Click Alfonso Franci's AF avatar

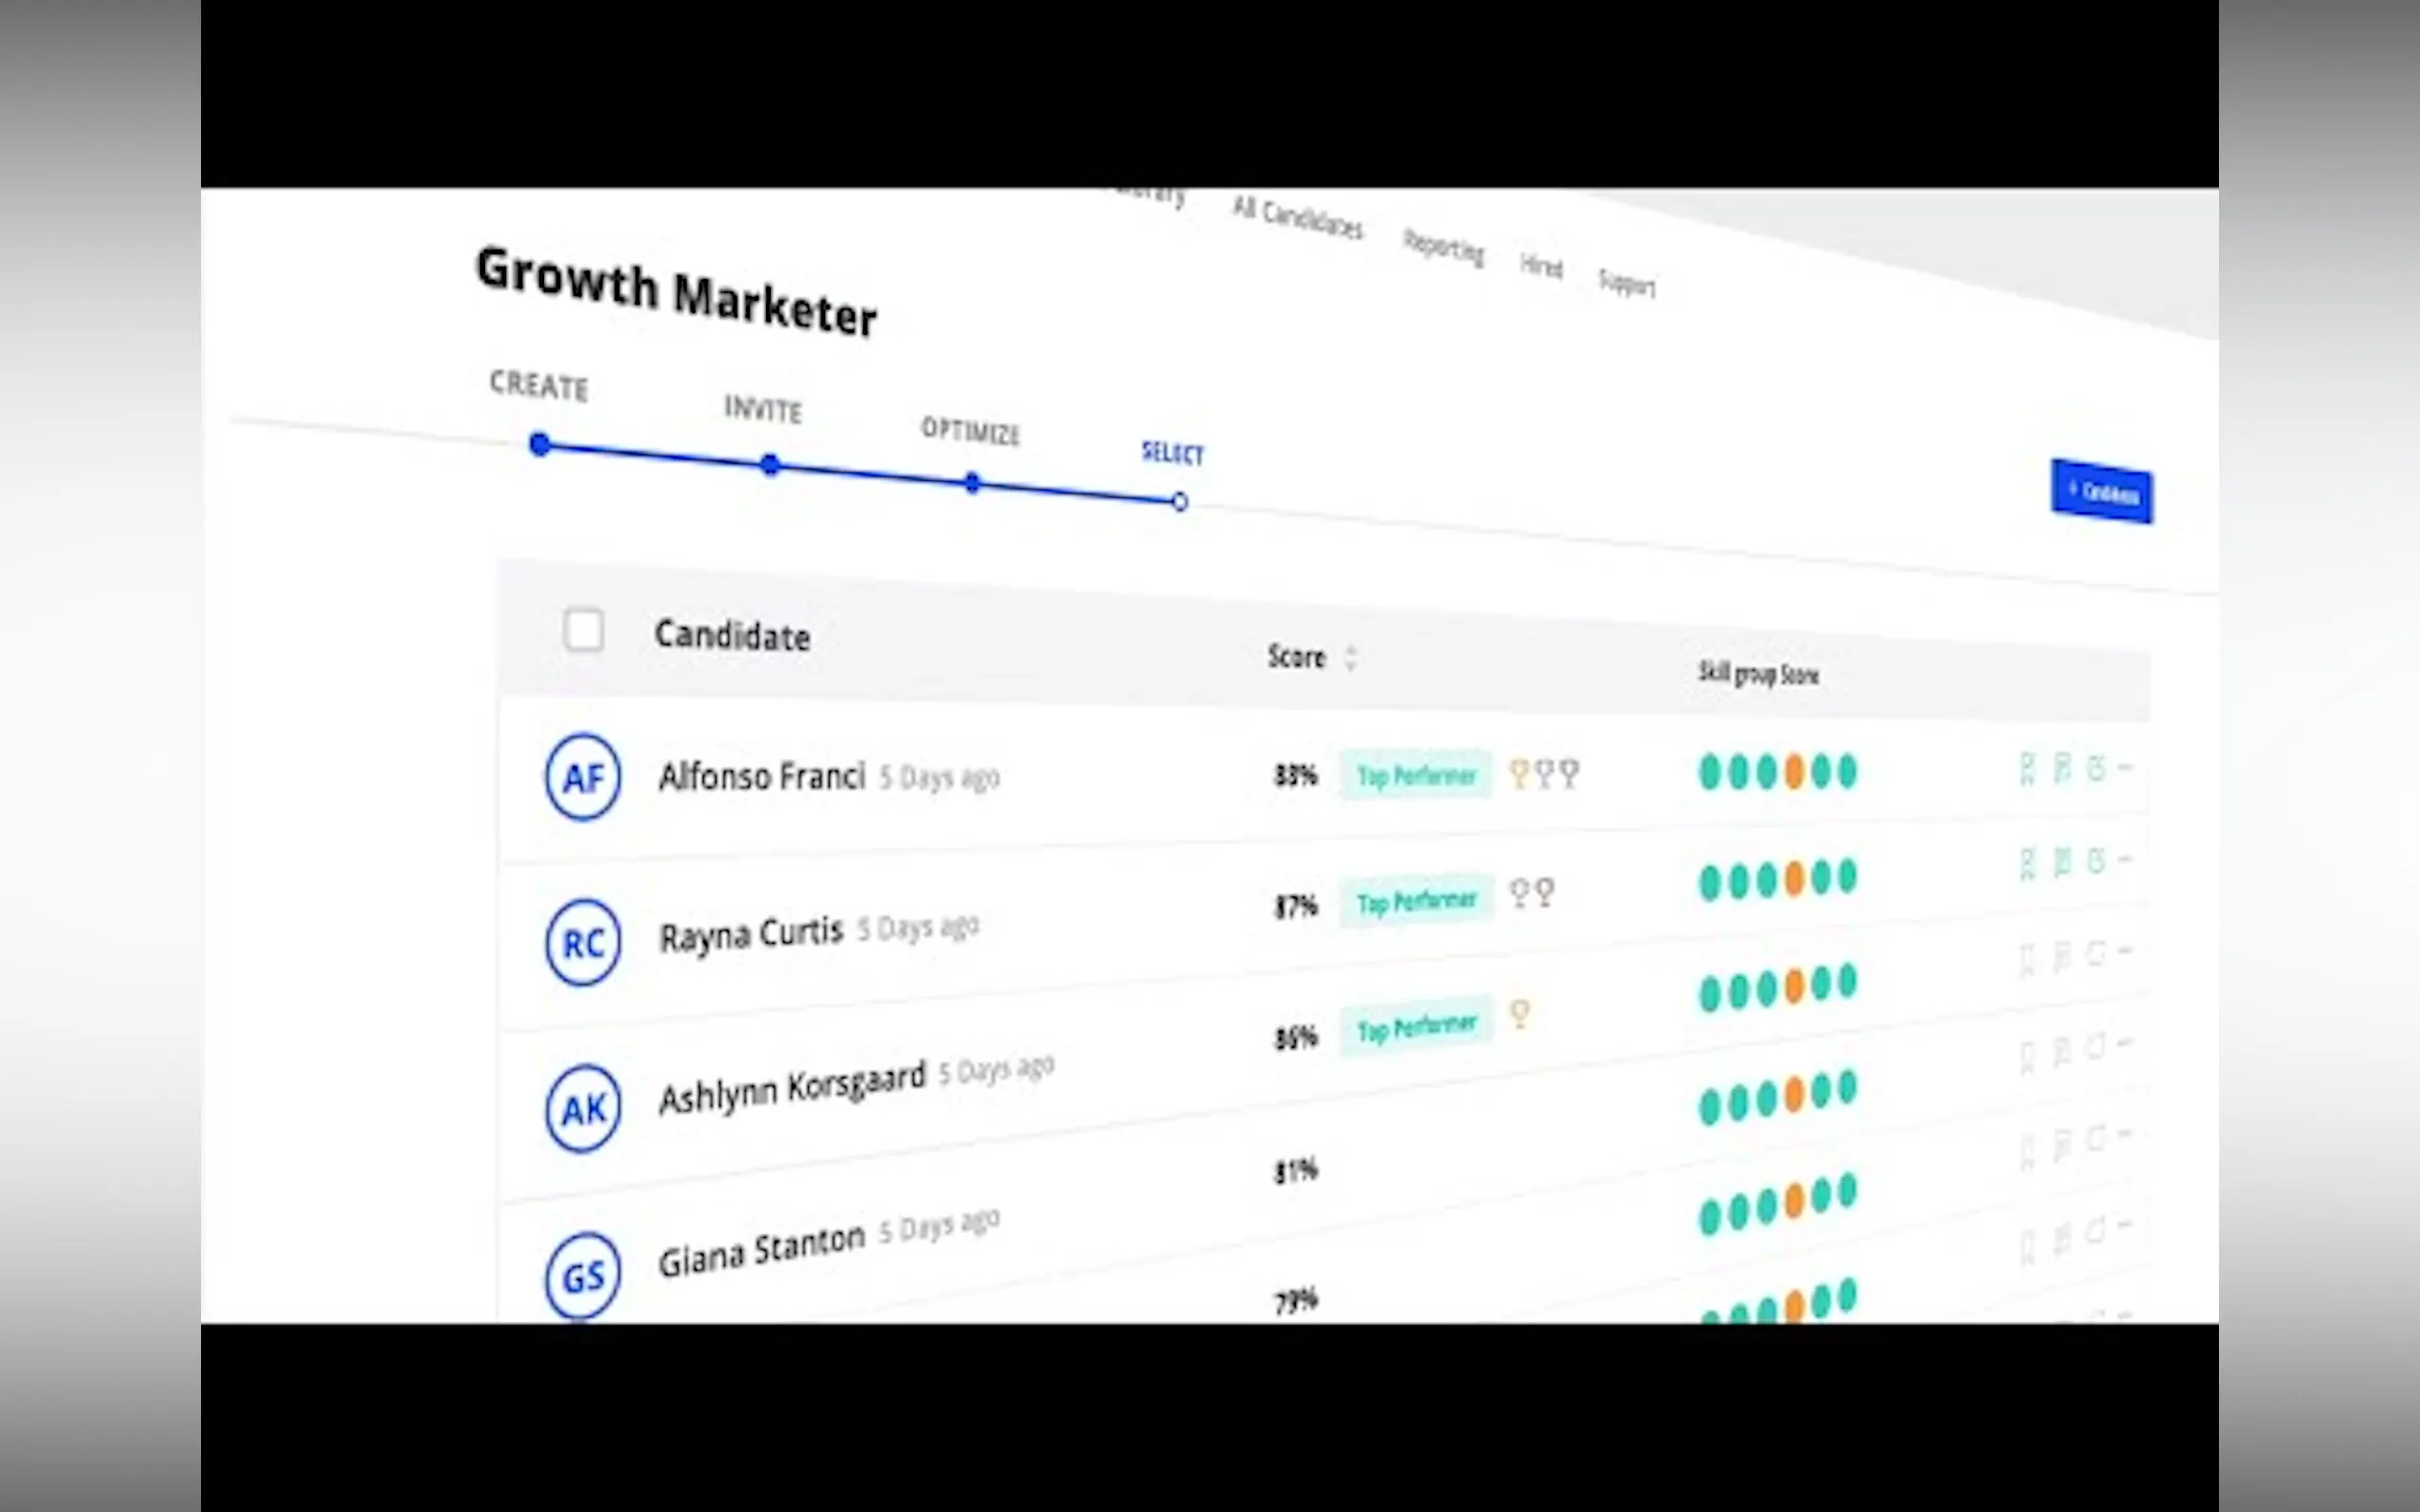pyautogui.click(x=582, y=777)
